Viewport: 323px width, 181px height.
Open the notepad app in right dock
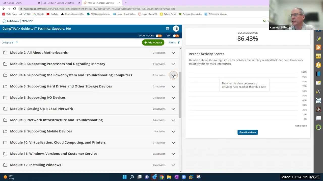318,83
